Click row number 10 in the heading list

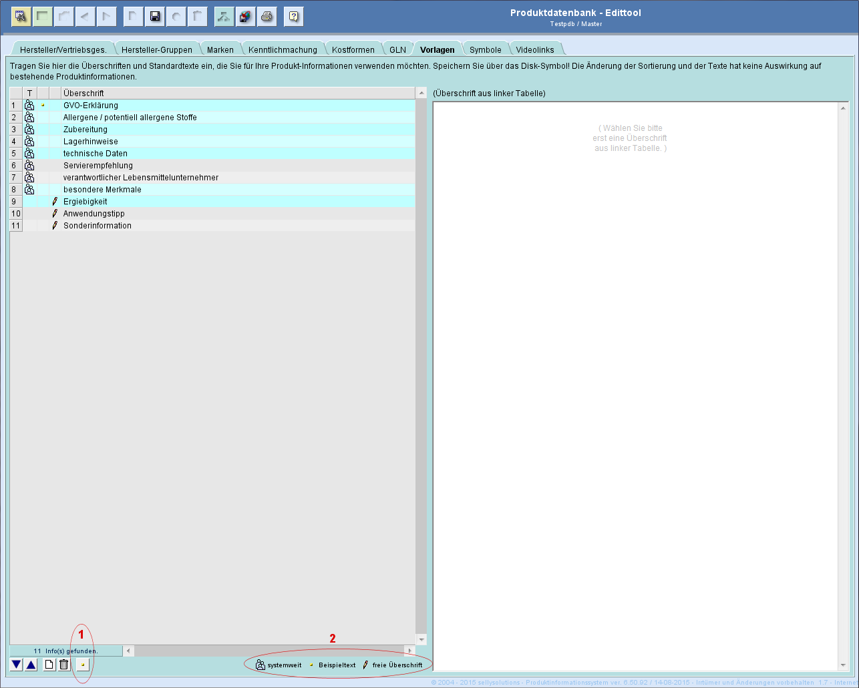pos(16,214)
